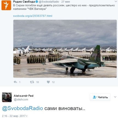The image size is (118, 118).
Task: Open the svoboda.org/a/28383787.html link
Action: click(33, 16)
